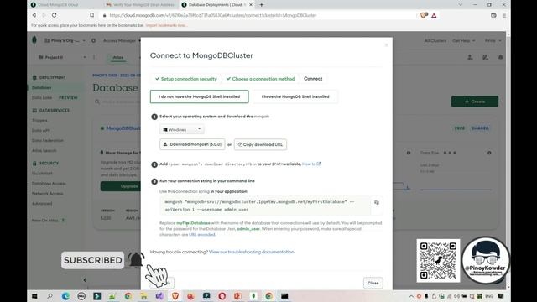Screen dimensions: 537x302
Task: Open the URL encoded link
Action: 202,235
